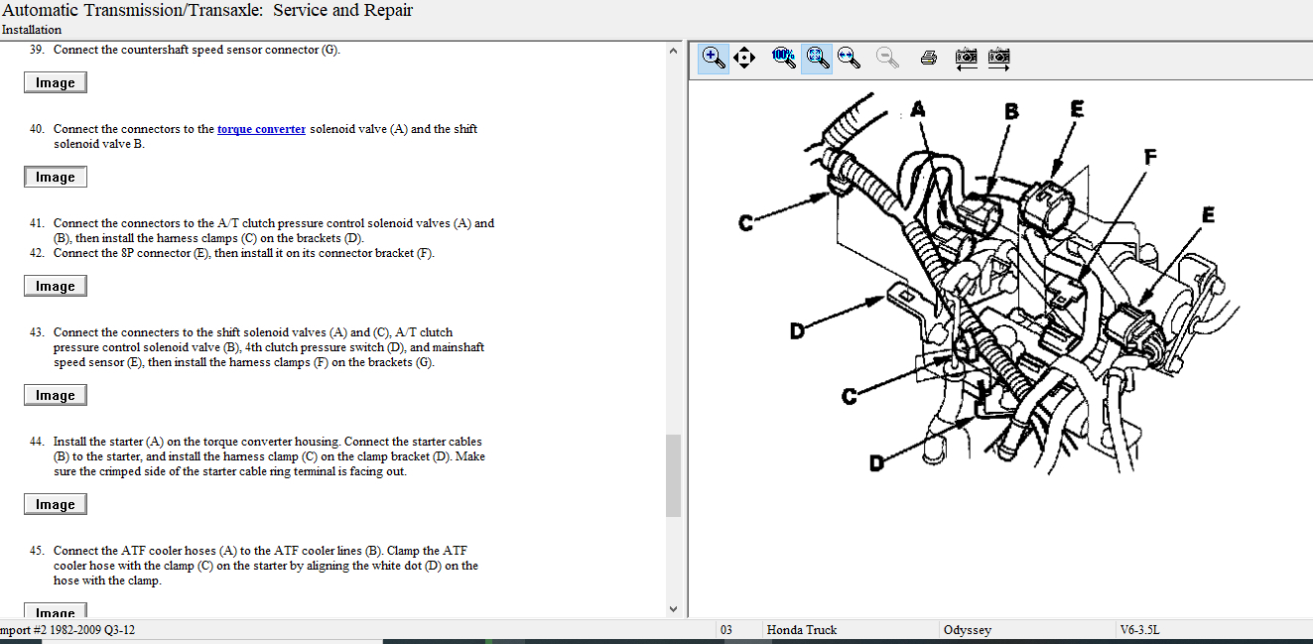Click the scroll down arrow of instructions
Viewport: 1313px width, 644px height.
(673, 608)
